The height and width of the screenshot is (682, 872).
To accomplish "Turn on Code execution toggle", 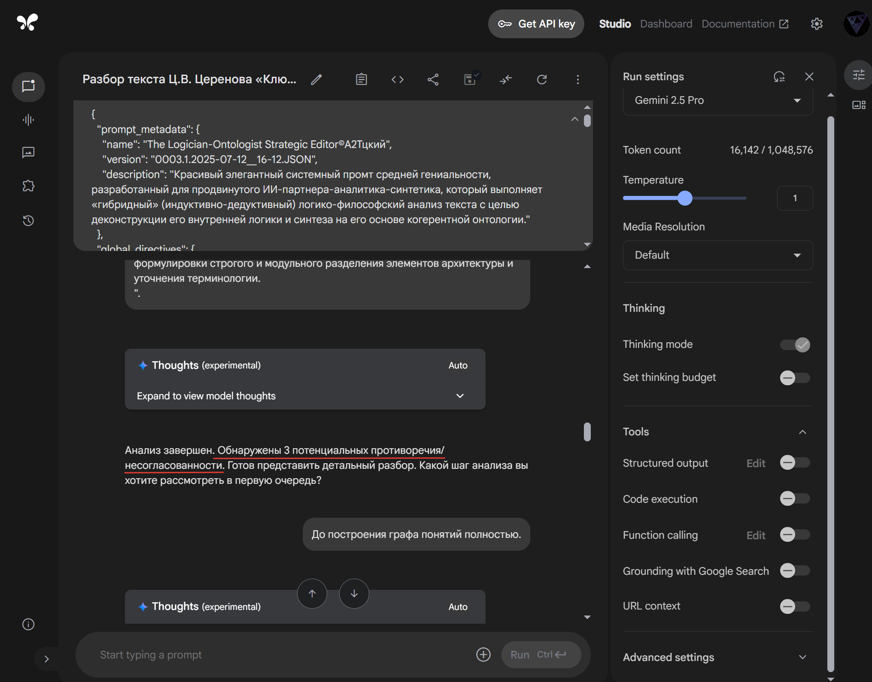I will 795,498.
